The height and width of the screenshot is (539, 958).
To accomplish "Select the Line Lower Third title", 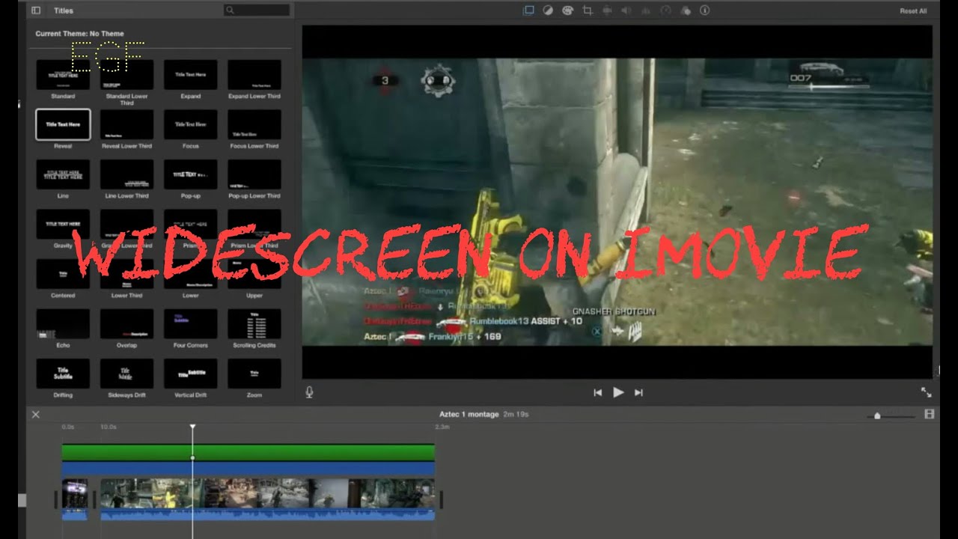I will pos(126,174).
